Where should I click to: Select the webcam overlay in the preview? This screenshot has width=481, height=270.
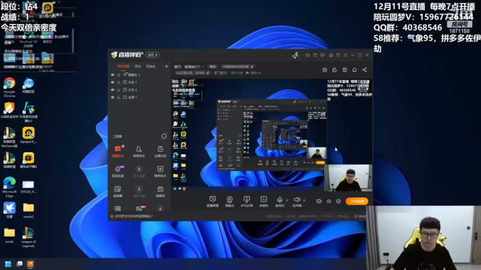pyautogui.click(x=348, y=178)
